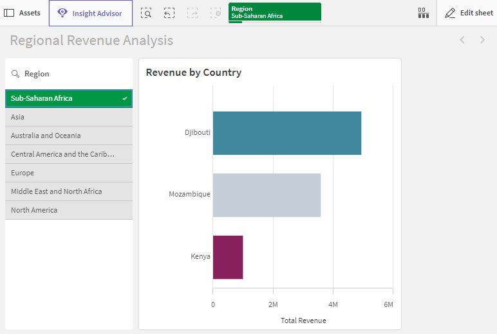Click the Djibouti axis label
This screenshot has height=334, width=497.
point(198,132)
